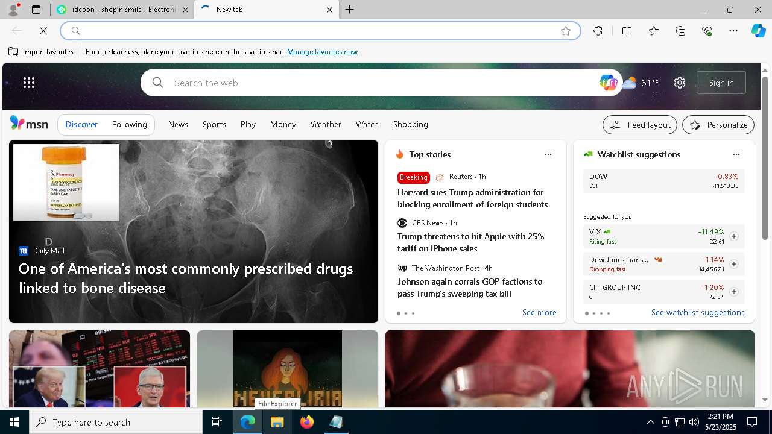Add this page to favorites star

coord(566,31)
